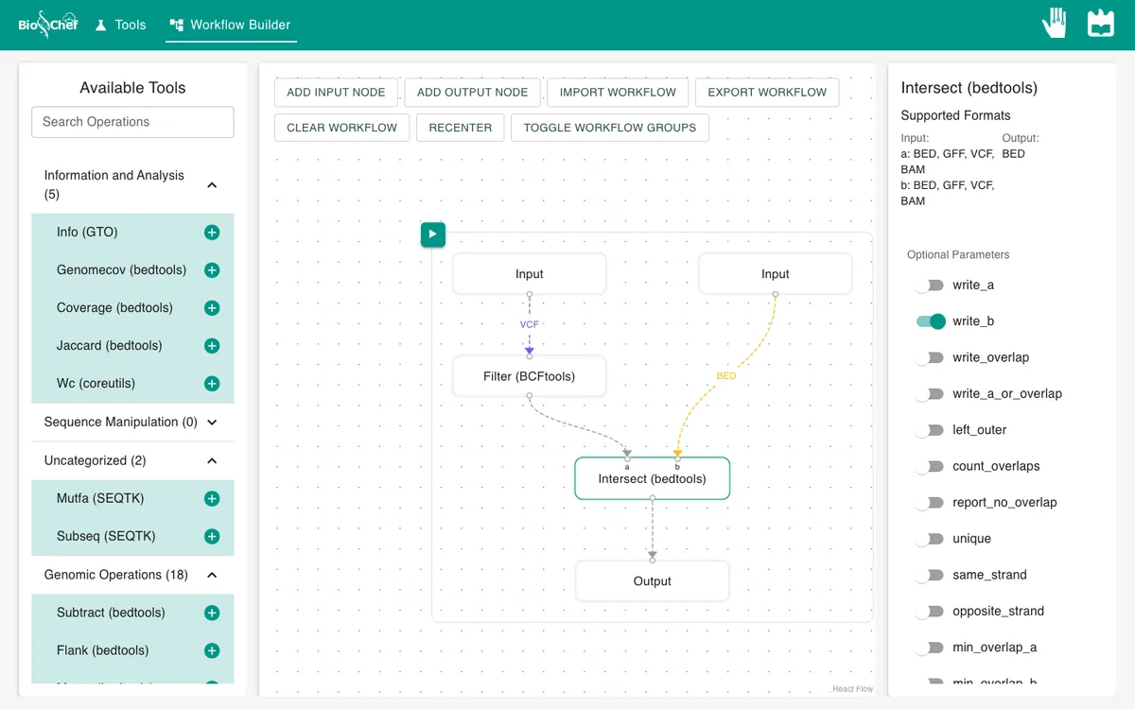Open the Workflow Builder tab

click(x=231, y=25)
